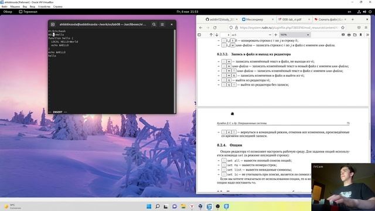Print the PDF document
375x211 pixels.
click(x=349, y=35)
